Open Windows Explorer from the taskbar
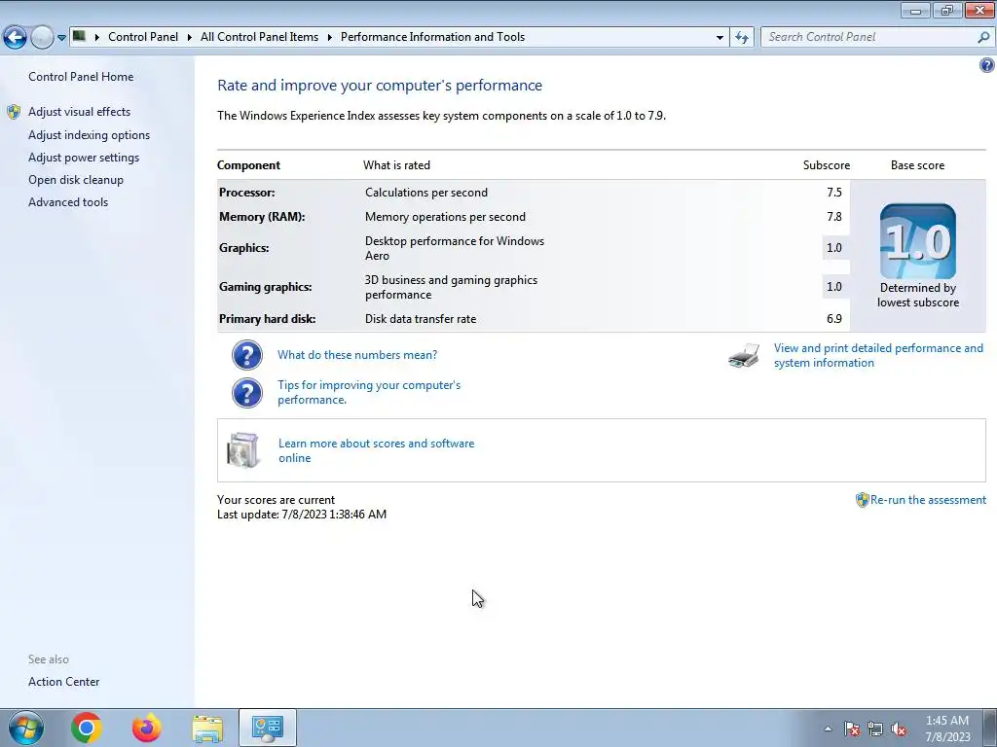Viewport: 997px width, 747px height. tap(207, 729)
